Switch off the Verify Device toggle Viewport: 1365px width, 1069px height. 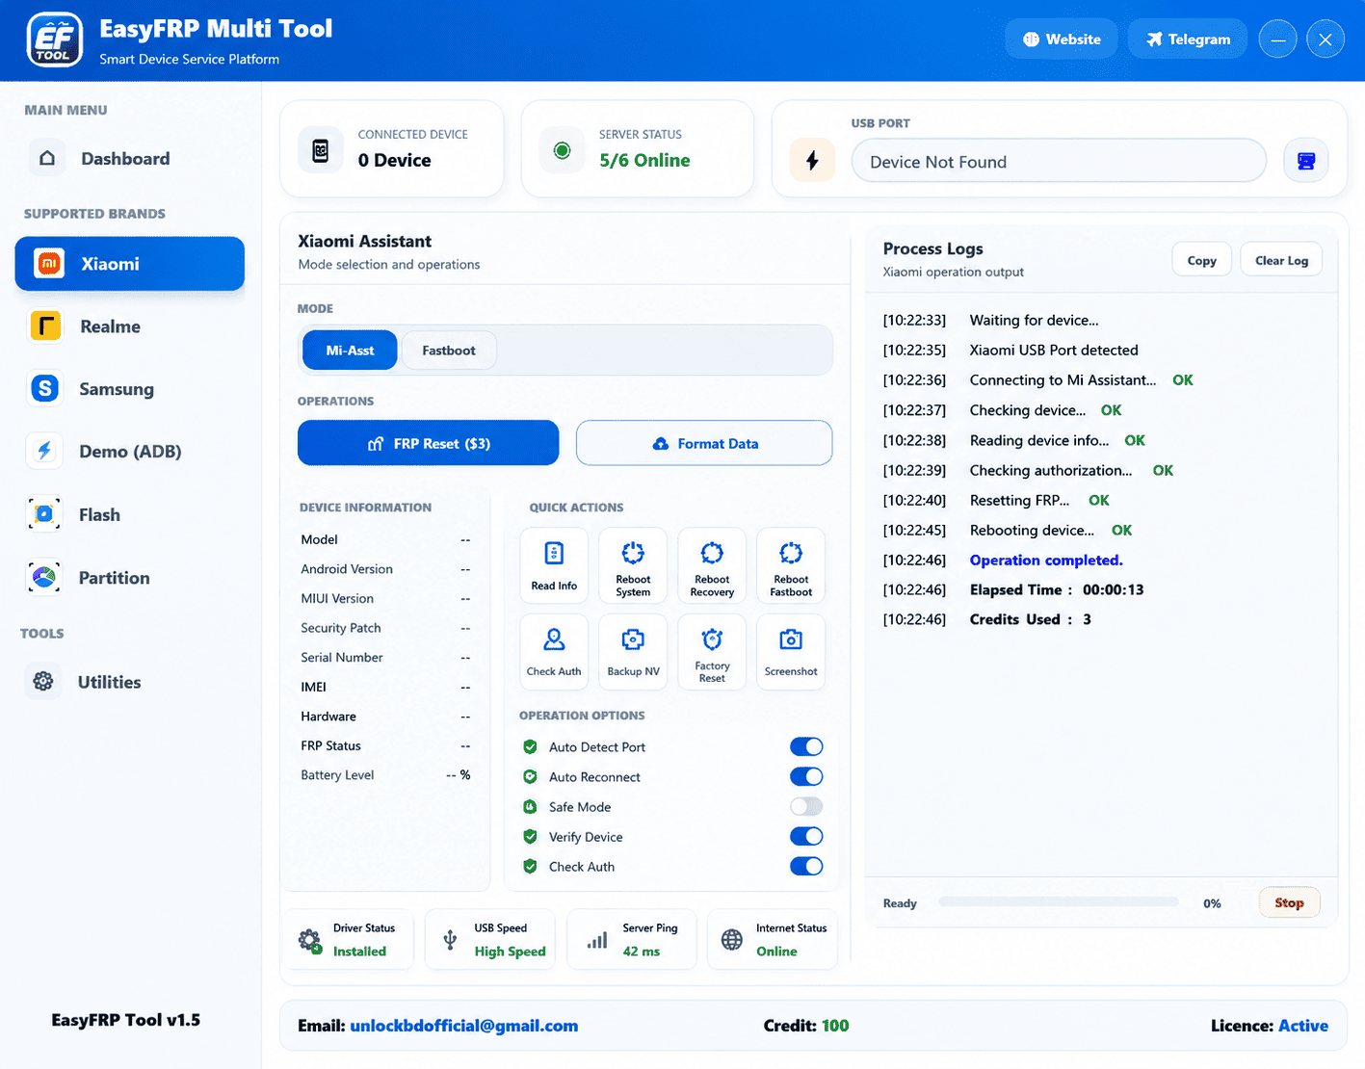coord(806,836)
